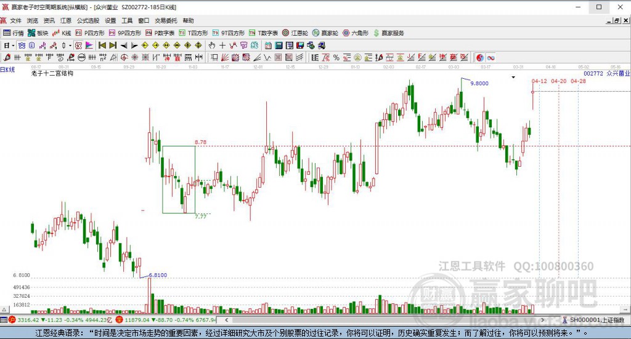Open 交易委托 menu

[166, 20]
